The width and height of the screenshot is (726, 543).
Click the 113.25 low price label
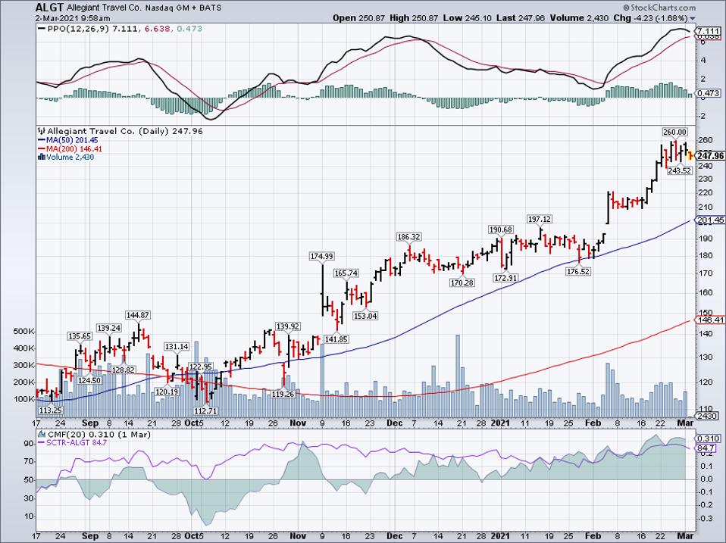pyautogui.click(x=51, y=410)
